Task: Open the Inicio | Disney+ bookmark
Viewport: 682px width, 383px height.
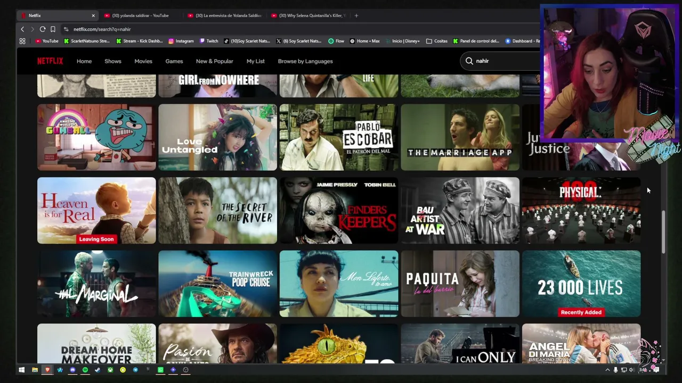Action: (x=402, y=41)
